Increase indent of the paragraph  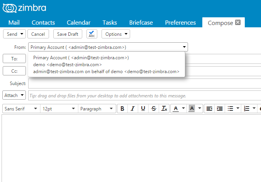pyautogui.click(x=220, y=109)
